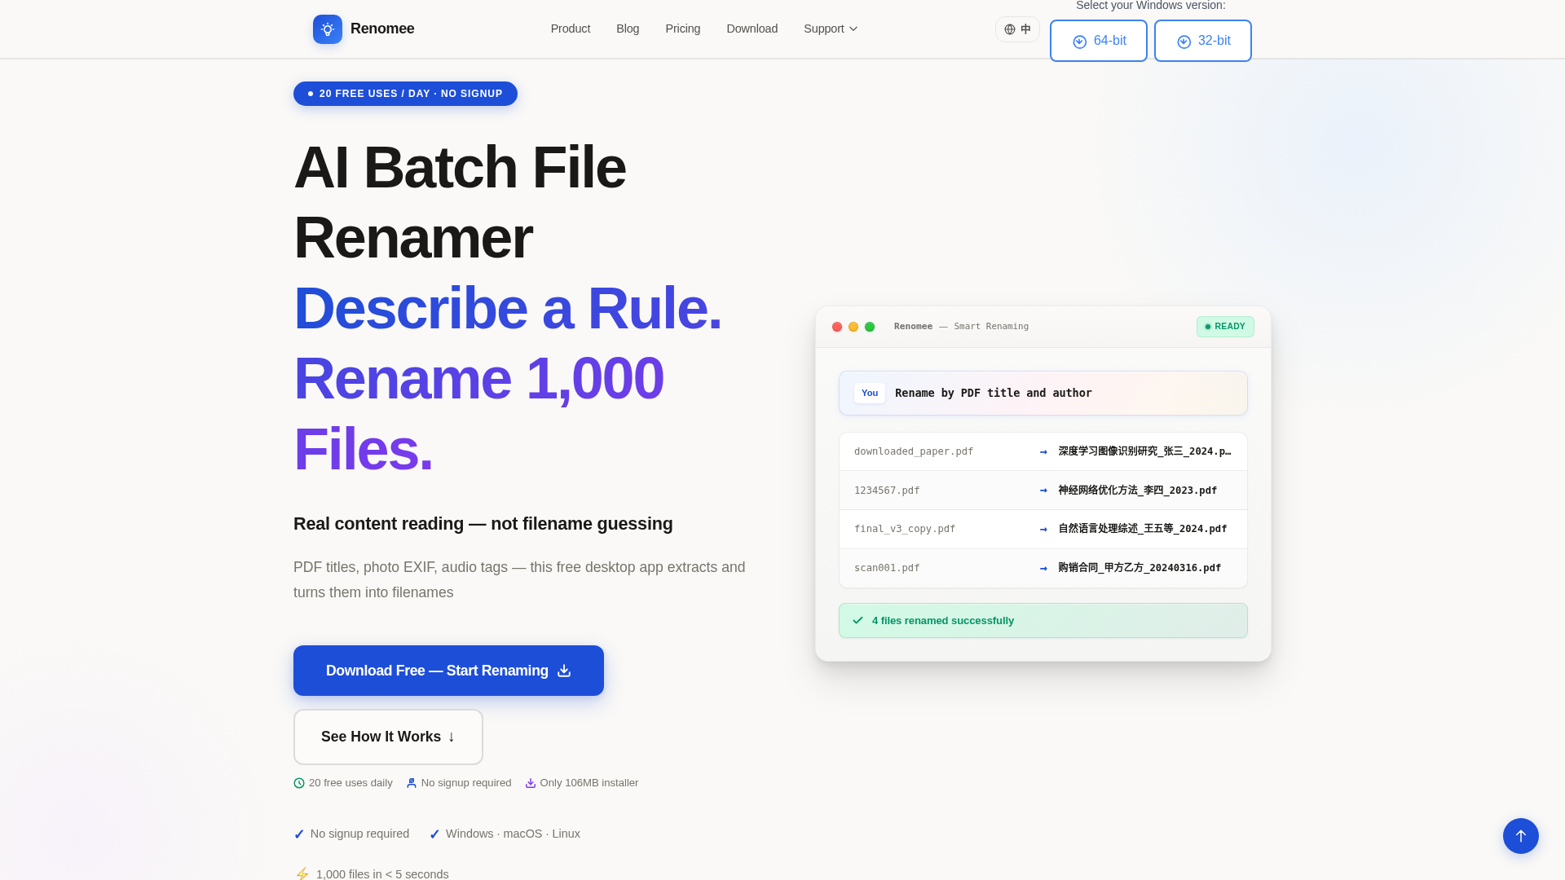The image size is (1565, 880).
Task: Click the person icon beside No signup required
Action: [412, 783]
